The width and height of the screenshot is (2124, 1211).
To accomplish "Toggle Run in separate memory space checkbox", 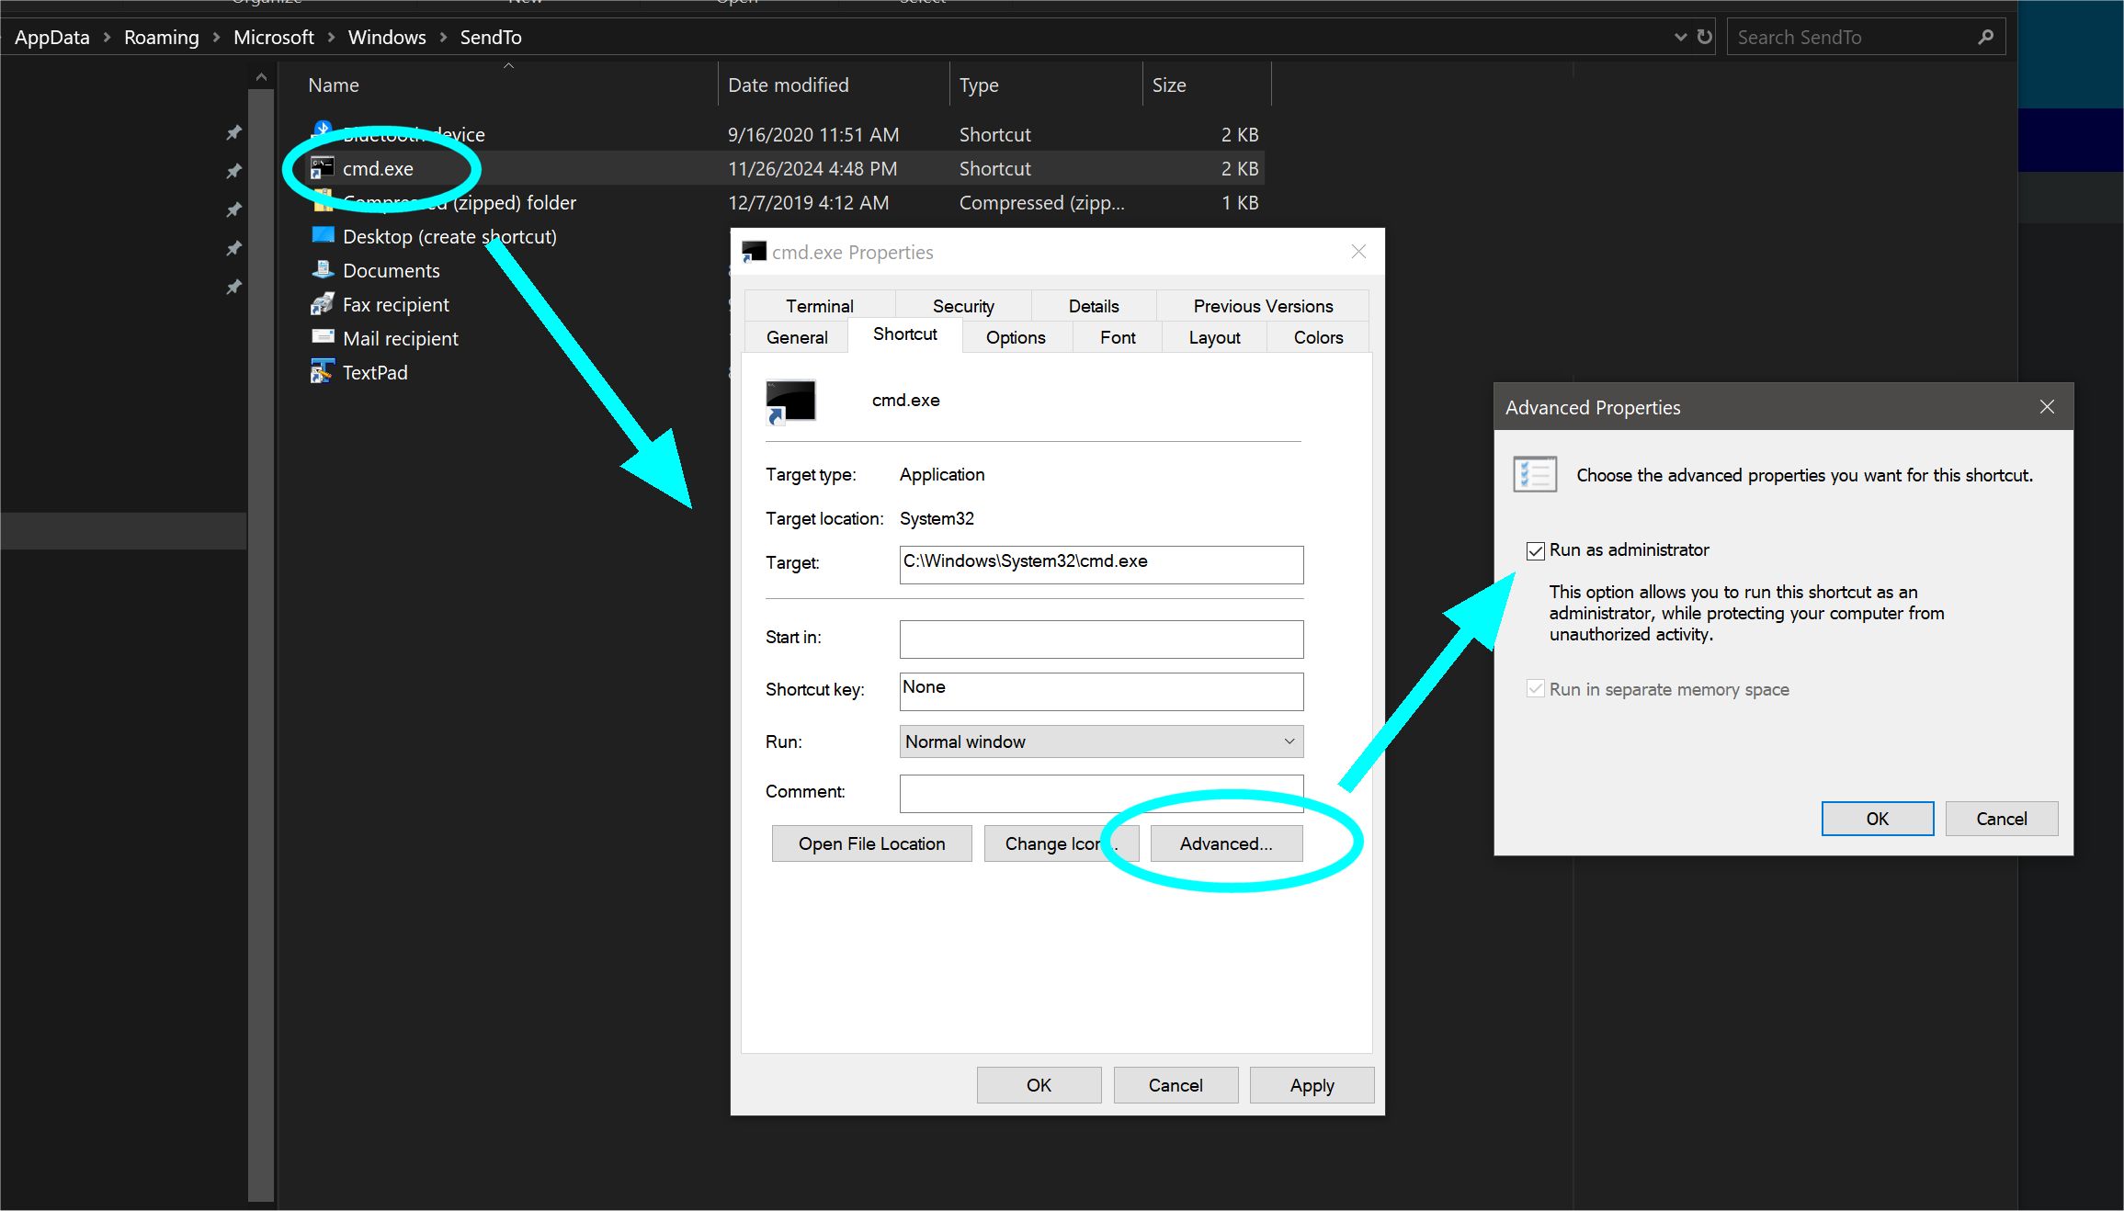I will tap(1535, 689).
